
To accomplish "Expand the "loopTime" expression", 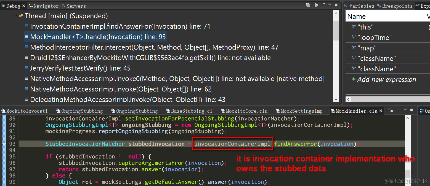I will [x=348, y=37].
